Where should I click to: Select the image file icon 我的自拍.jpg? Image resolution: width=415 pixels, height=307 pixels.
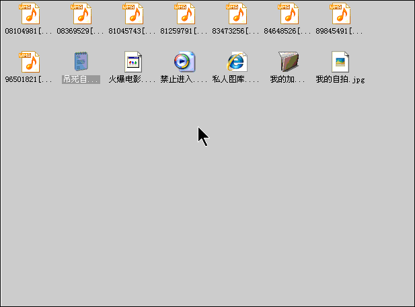point(340,62)
